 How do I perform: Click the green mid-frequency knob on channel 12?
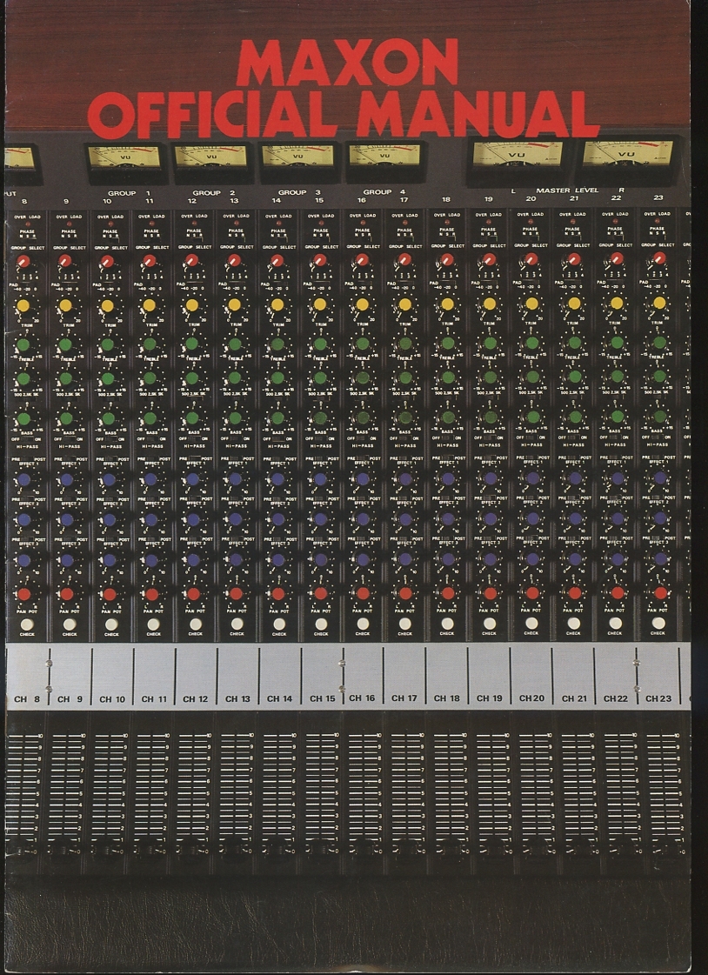[x=192, y=378]
